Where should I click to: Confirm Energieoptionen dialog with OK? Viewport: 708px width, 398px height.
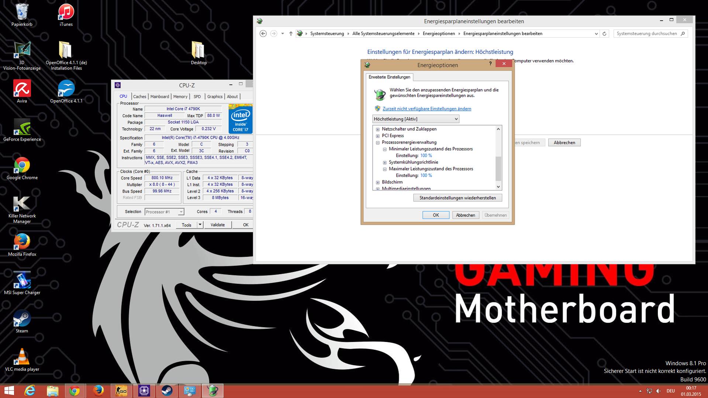tap(436, 215)
